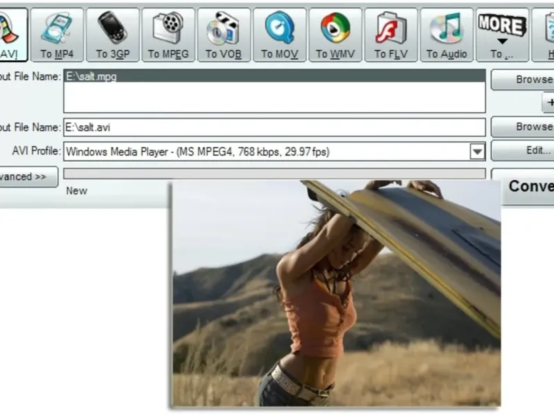Select E:\salt.mpg in input file list
554x415 pixels.
pyautogui.click(x=274, y=76)
